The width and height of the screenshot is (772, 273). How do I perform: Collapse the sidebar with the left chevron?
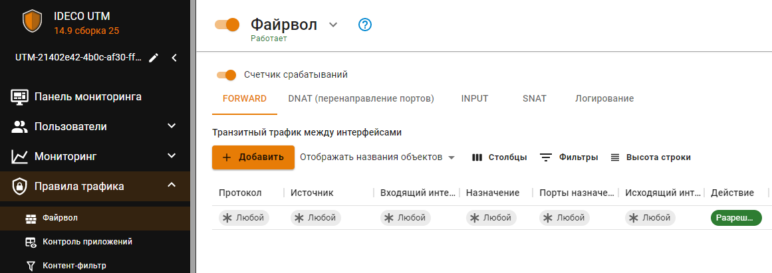coord(174,58)
